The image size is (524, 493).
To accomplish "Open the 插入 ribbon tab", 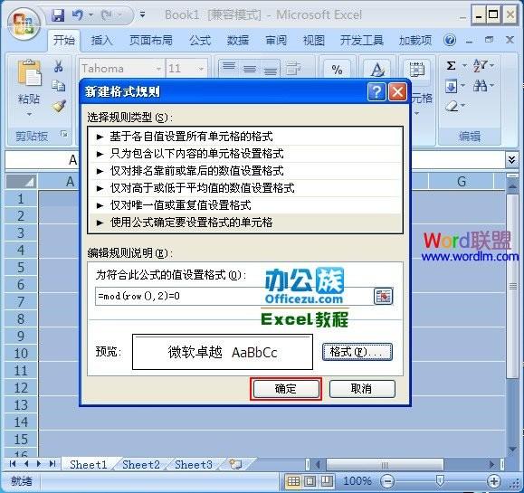I will 101,41.
